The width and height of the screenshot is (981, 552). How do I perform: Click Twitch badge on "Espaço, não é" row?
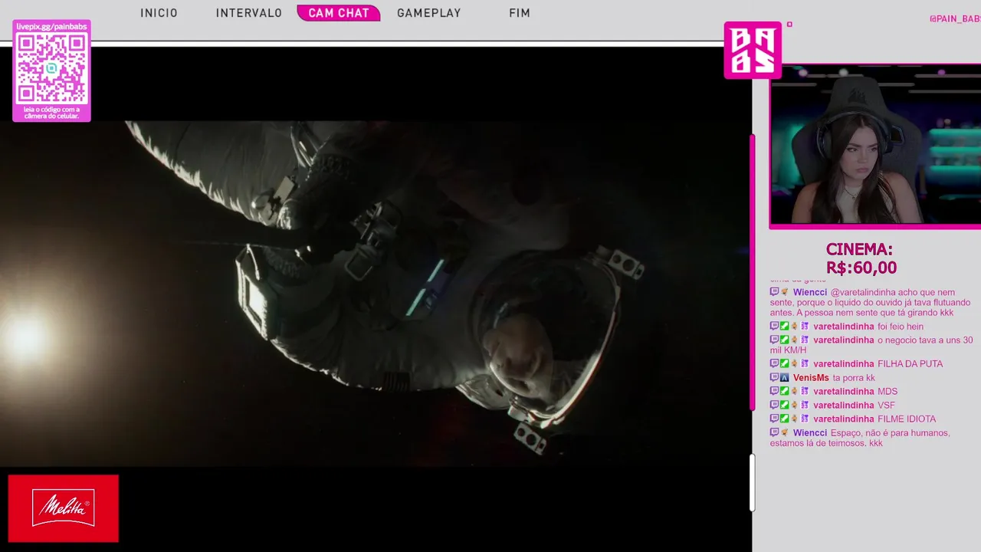[x=774, y=432]
